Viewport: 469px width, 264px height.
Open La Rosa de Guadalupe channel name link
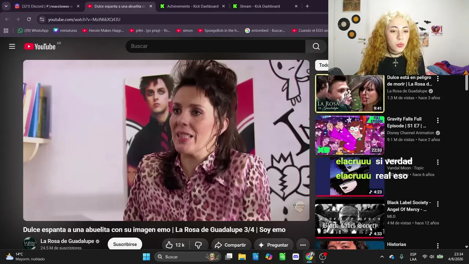coord(67,241)
